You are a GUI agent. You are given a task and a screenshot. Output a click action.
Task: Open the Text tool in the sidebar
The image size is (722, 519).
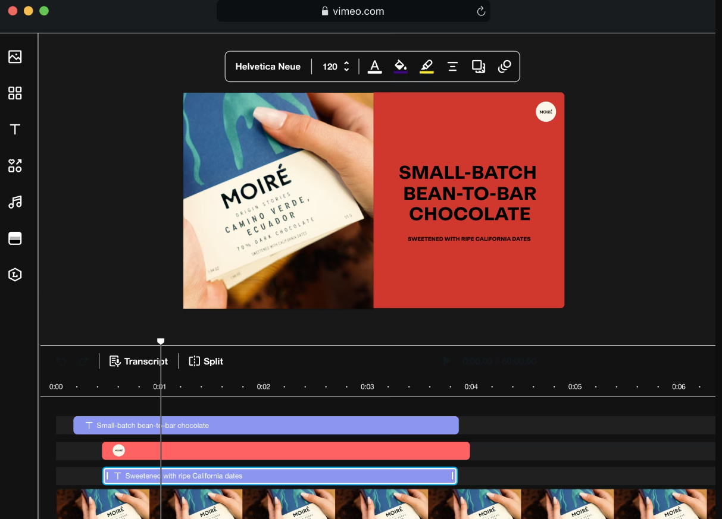click(15, 129)
